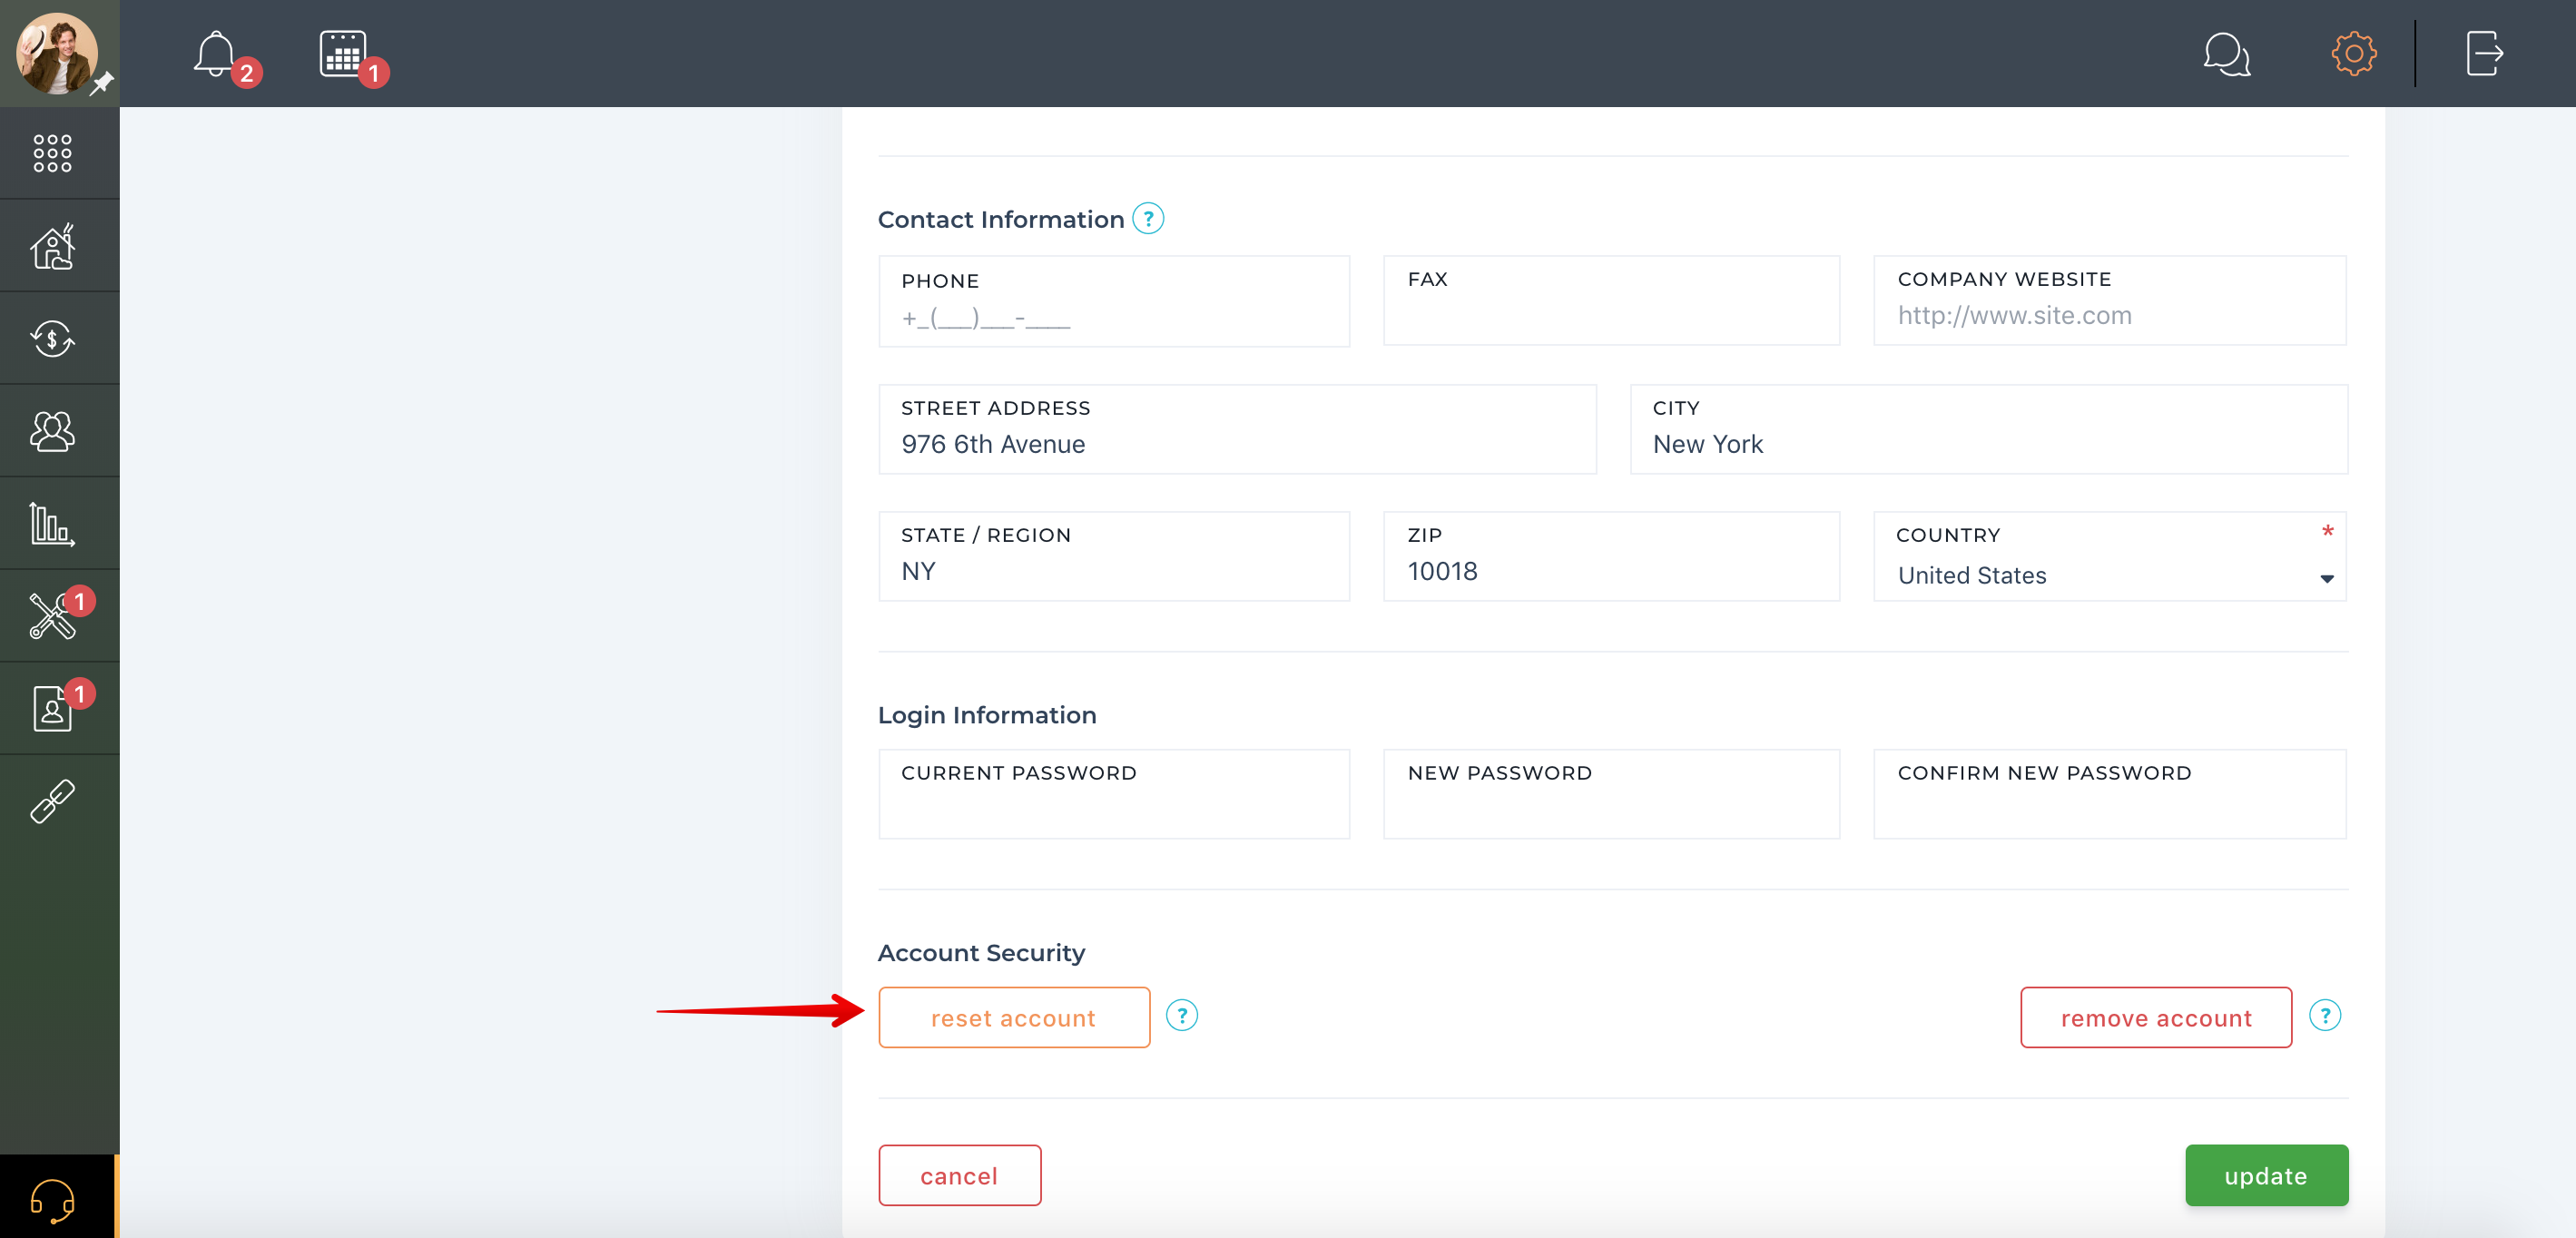Open the applicant document icon in sidebar
The height and width of the screenshot is (1238, 2576).
click(52, 709)
